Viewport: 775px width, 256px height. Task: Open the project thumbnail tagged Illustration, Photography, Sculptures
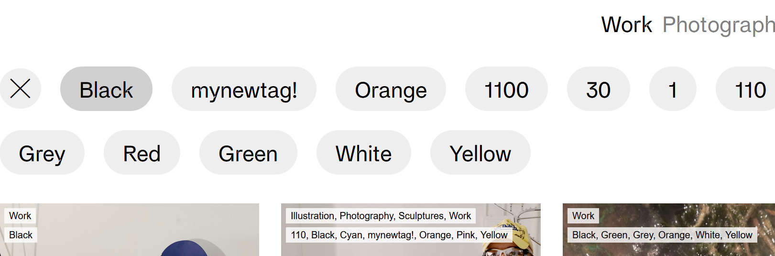pyautogui.click(x=411, y=249)
